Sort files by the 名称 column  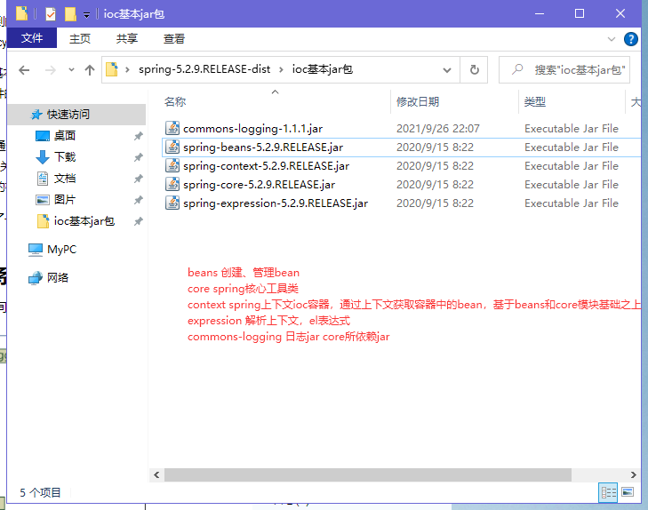(x=175, y=101)
